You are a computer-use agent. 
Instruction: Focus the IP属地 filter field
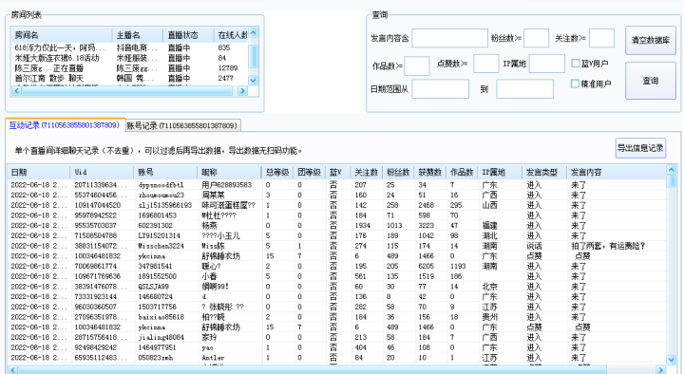coord(547,64)
